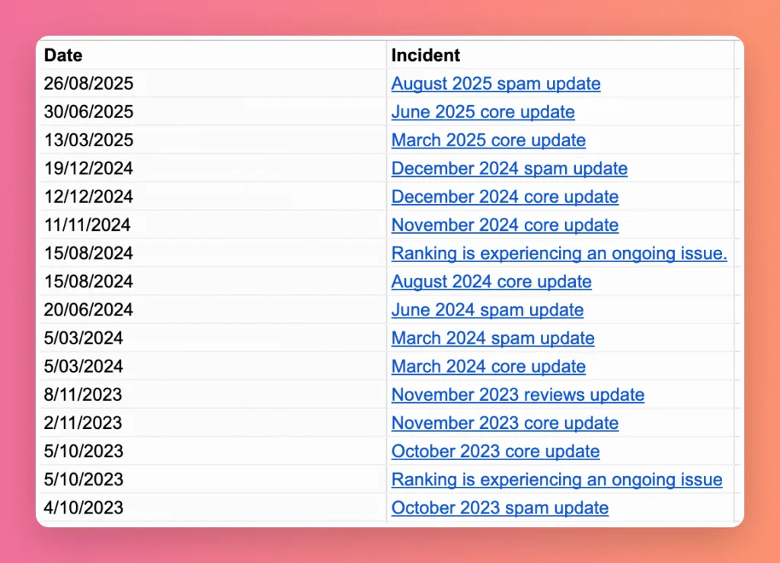Image resolution: width=780 pixels, height=563 pixels.
Task: Follow the March 2024 core update link
Action: point(488,366)
